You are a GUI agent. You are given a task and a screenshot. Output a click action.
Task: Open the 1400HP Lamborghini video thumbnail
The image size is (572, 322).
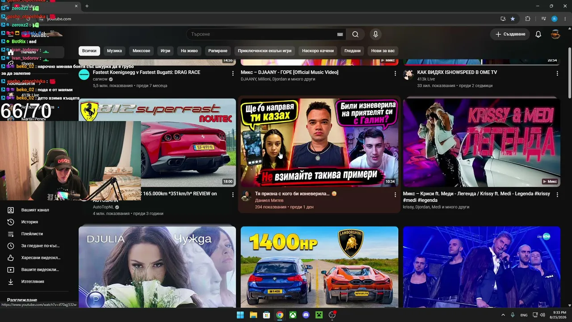pyautogui.click(x=320, y=267)
